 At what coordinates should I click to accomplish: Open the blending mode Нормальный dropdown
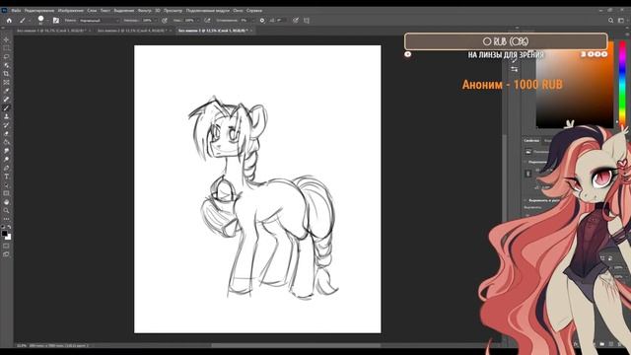[x=99, y=20]
